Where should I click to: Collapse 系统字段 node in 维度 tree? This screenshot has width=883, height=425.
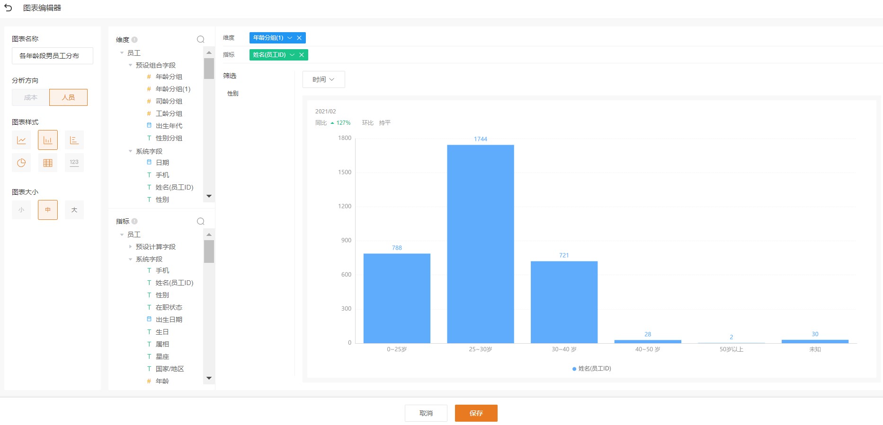[130, 151]
